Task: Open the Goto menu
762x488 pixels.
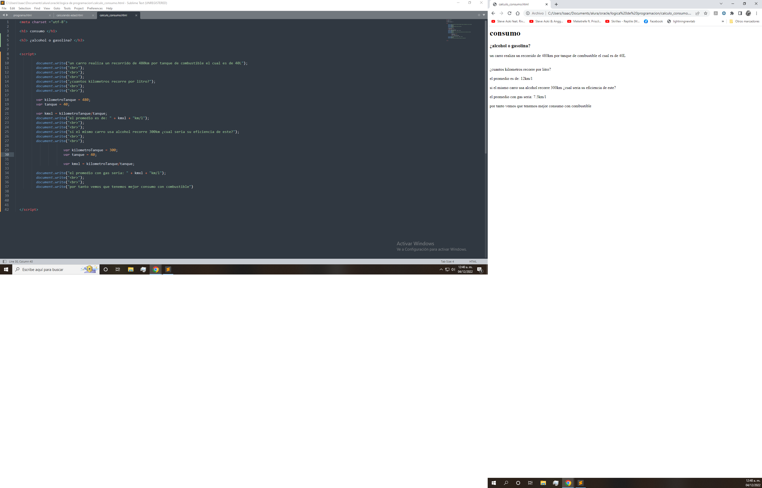Action: tap(57, 9)
